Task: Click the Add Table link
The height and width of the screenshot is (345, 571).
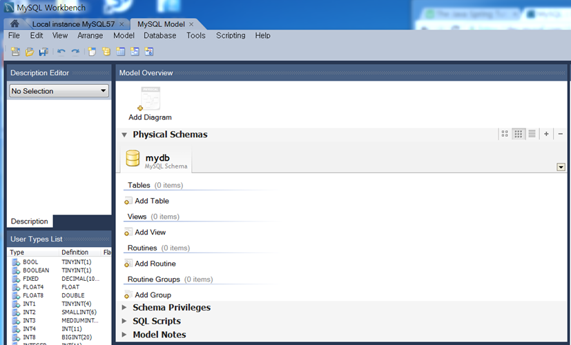Action: [152, 201]
